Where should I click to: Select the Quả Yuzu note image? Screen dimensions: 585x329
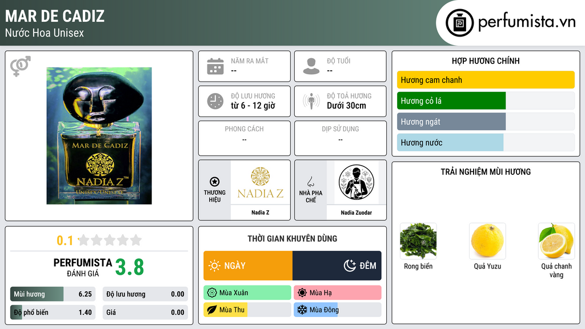point(487,241)
